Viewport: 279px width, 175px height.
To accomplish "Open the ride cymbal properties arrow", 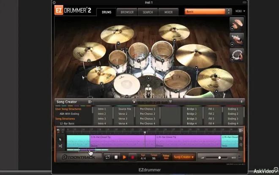I will tap(196, 67).
